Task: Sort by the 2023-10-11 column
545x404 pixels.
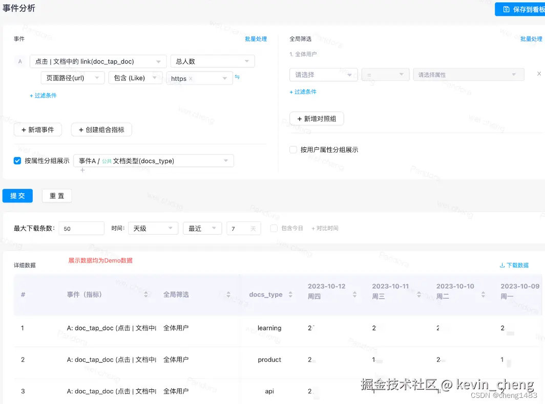Action: 419,295
